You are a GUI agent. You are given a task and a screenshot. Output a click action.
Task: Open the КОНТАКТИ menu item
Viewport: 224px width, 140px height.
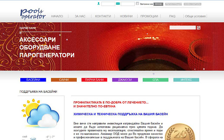(103, 16)
